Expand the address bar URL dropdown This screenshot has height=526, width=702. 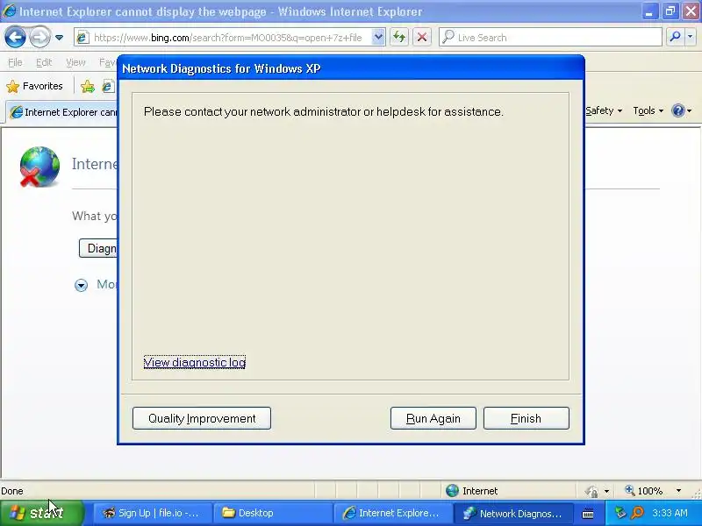pos(378,38)
